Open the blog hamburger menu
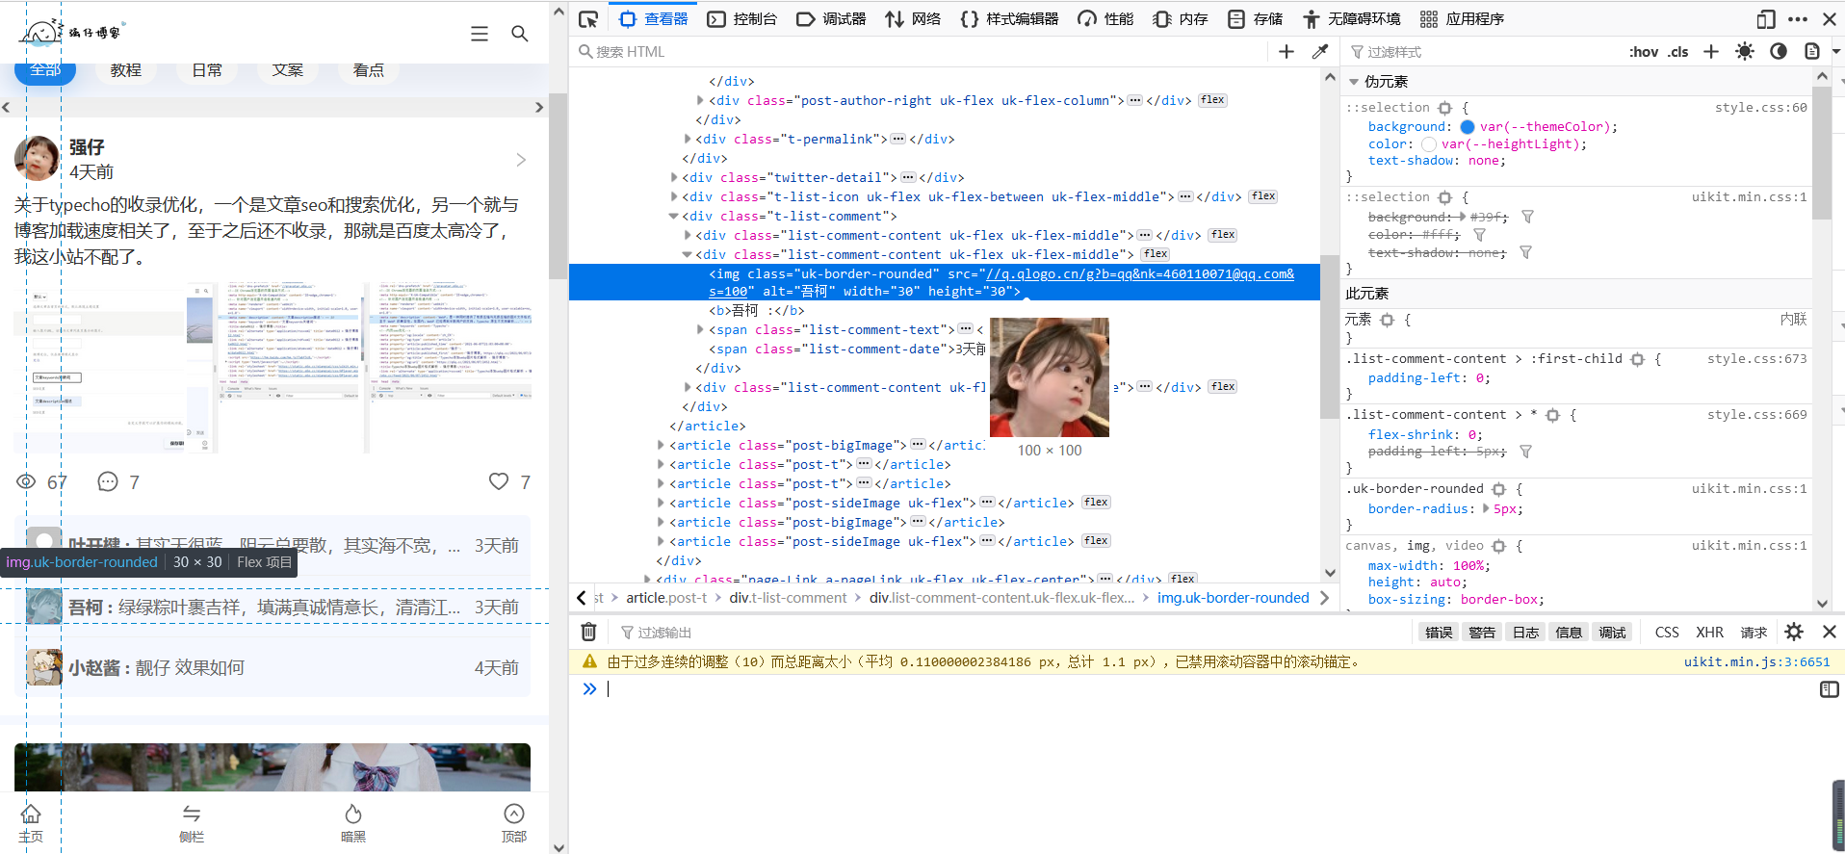Viewport: 1845px width, 854px height. click(x=479, y=34)
